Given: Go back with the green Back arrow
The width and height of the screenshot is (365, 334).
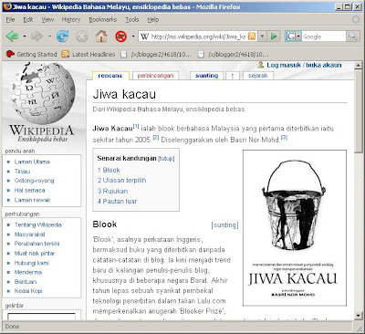Looking at the screenshot, I should click(12, 37).
